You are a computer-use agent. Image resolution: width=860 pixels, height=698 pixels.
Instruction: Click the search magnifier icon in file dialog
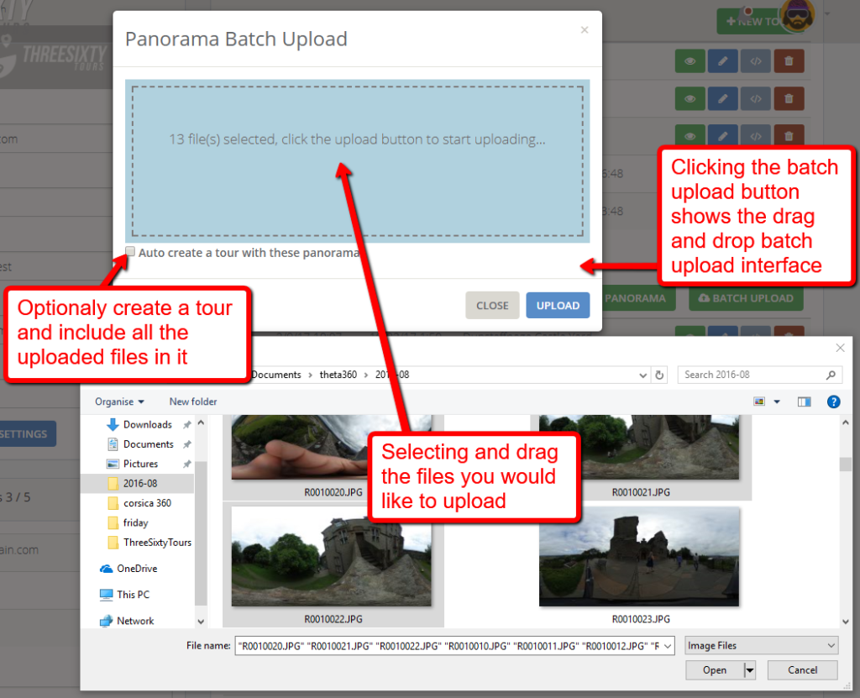[x=831, y=375]
